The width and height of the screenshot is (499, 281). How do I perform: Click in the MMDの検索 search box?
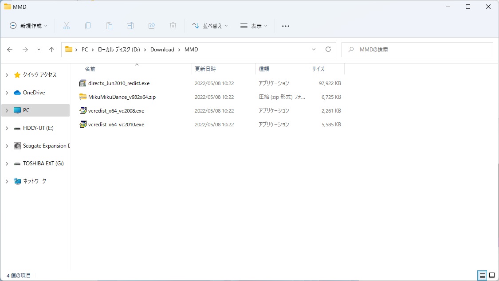pyautogui.click(x=417, y=50)
